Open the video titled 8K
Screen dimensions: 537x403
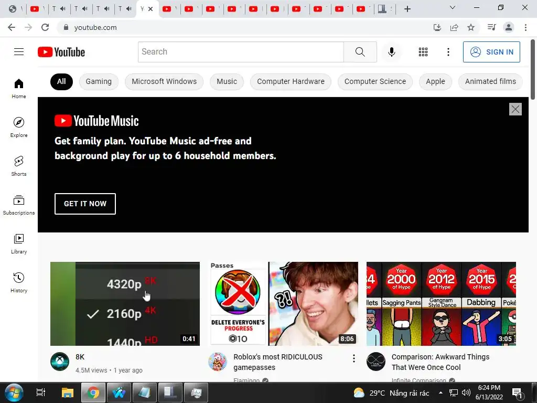click(x=80, y=357)
